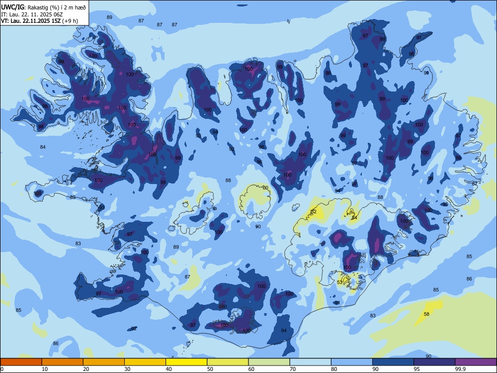Click the '0' legend tick label
This screenshot has width=497, height=373.
coord(2,369)
